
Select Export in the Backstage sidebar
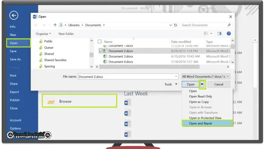tap(14, 92)
